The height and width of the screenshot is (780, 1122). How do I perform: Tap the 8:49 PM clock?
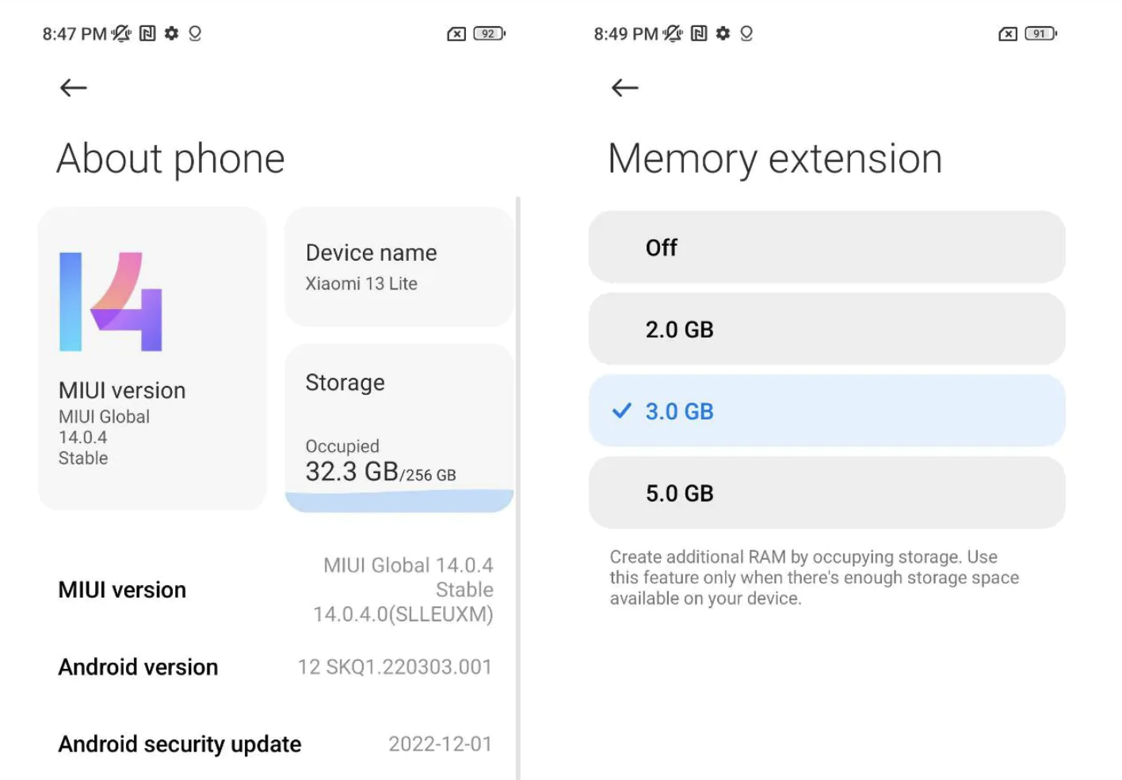pos(626,34)
